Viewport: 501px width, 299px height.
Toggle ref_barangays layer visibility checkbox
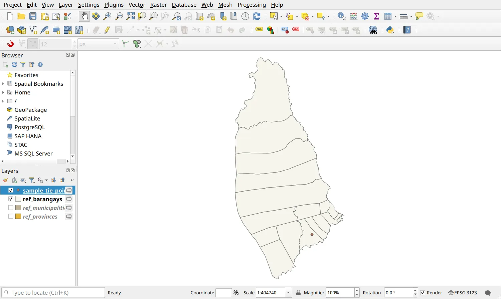pyautogui.click(x=11, y=199)
